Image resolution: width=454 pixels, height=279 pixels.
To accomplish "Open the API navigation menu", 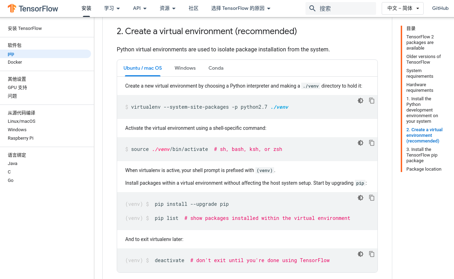I will point(140,8).
